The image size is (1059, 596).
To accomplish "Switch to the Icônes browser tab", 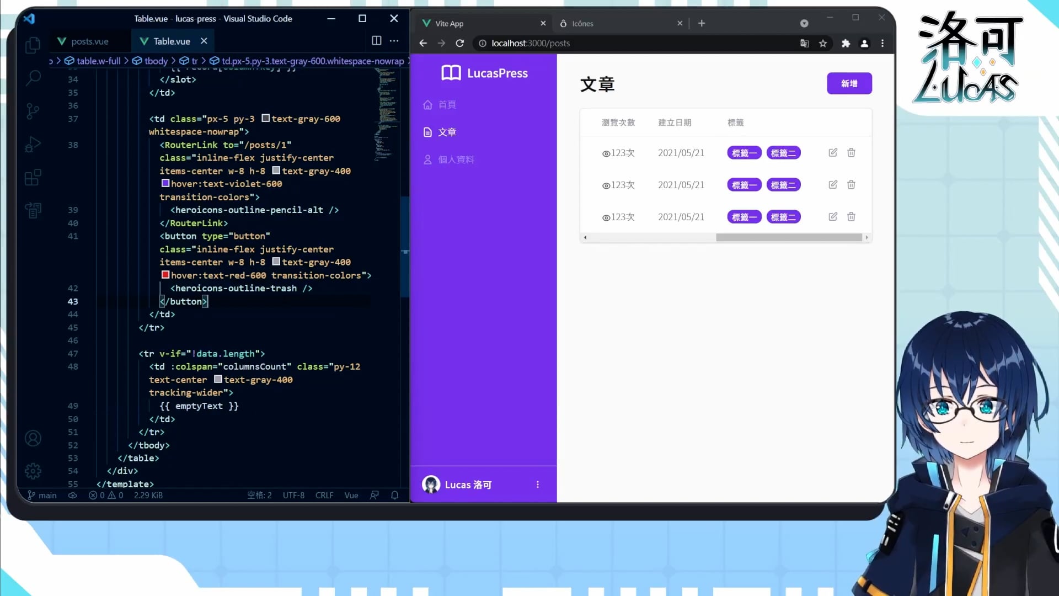I will (x=582, y=24).
